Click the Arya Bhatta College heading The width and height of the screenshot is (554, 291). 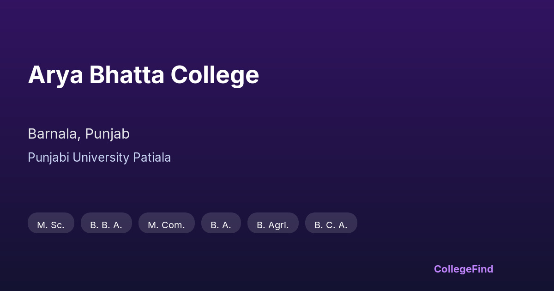pyautogui.click(x=143, y=75)
